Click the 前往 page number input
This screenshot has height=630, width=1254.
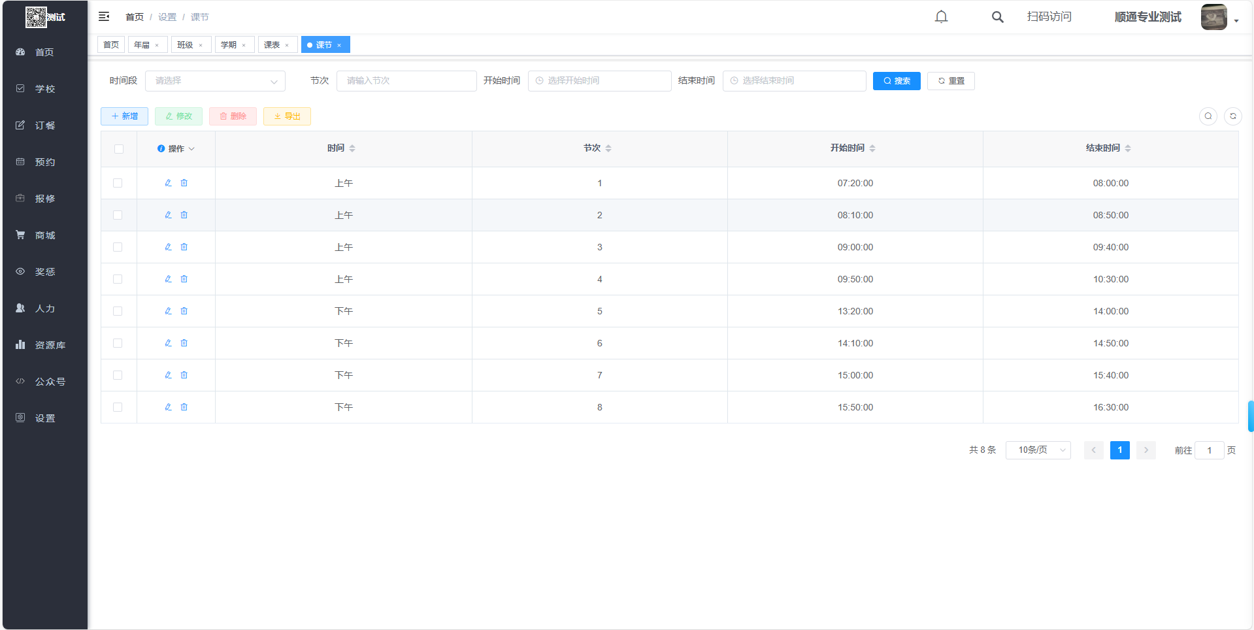point(1209,450)
